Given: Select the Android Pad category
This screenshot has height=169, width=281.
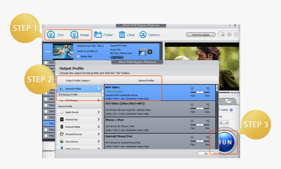Looking at the screenshot, I should pos(79,119).
